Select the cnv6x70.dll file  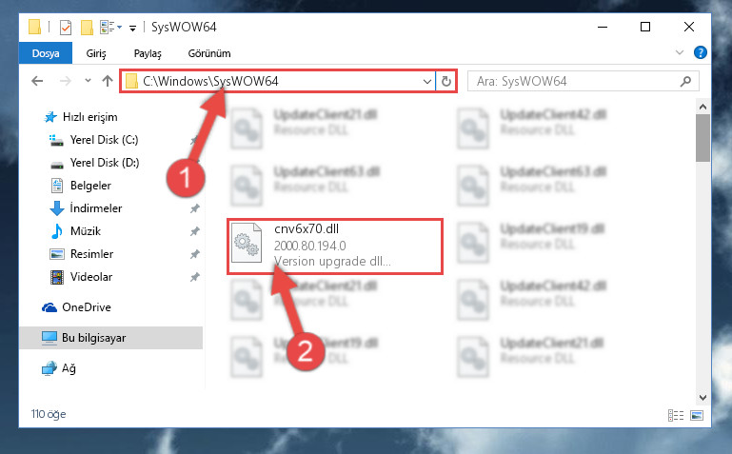pos(335,246)
